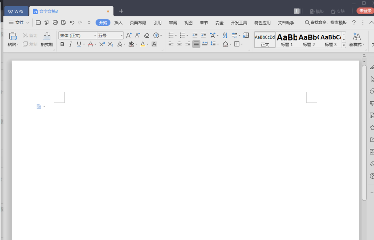Decrease font size with A- icon
The image size is (374, 240).
click(x=137, y=36)
